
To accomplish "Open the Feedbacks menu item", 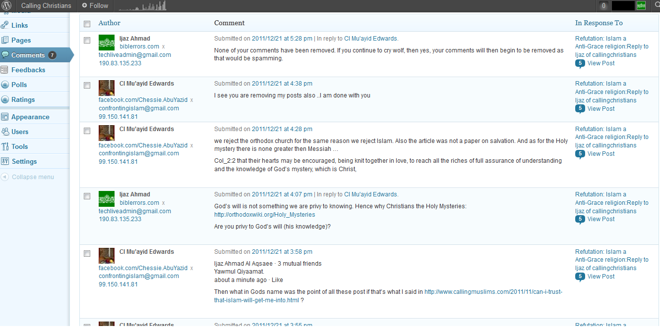I will tap(28, 70).
